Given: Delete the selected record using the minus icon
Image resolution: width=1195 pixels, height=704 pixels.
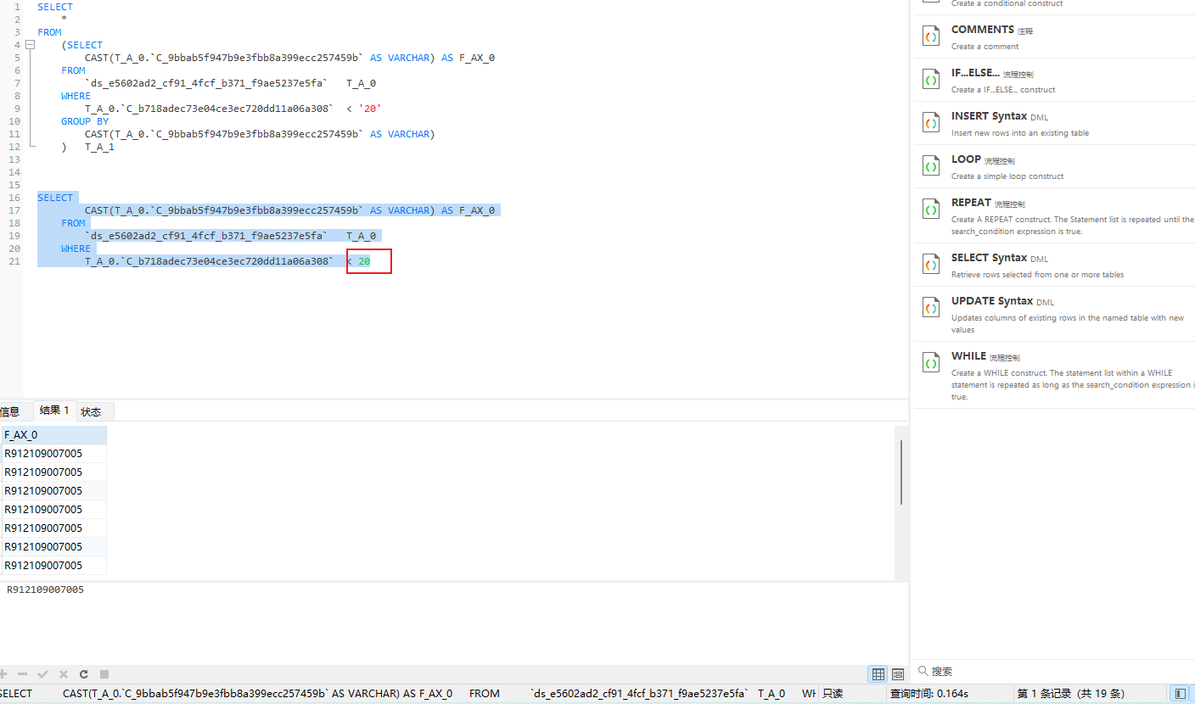Looking at the screenshot, I should pos(22,673).
